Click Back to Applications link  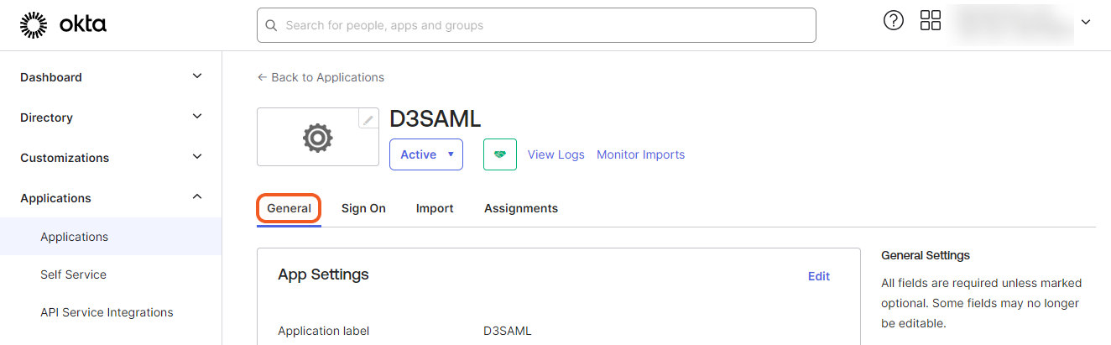tap(321, 77)
